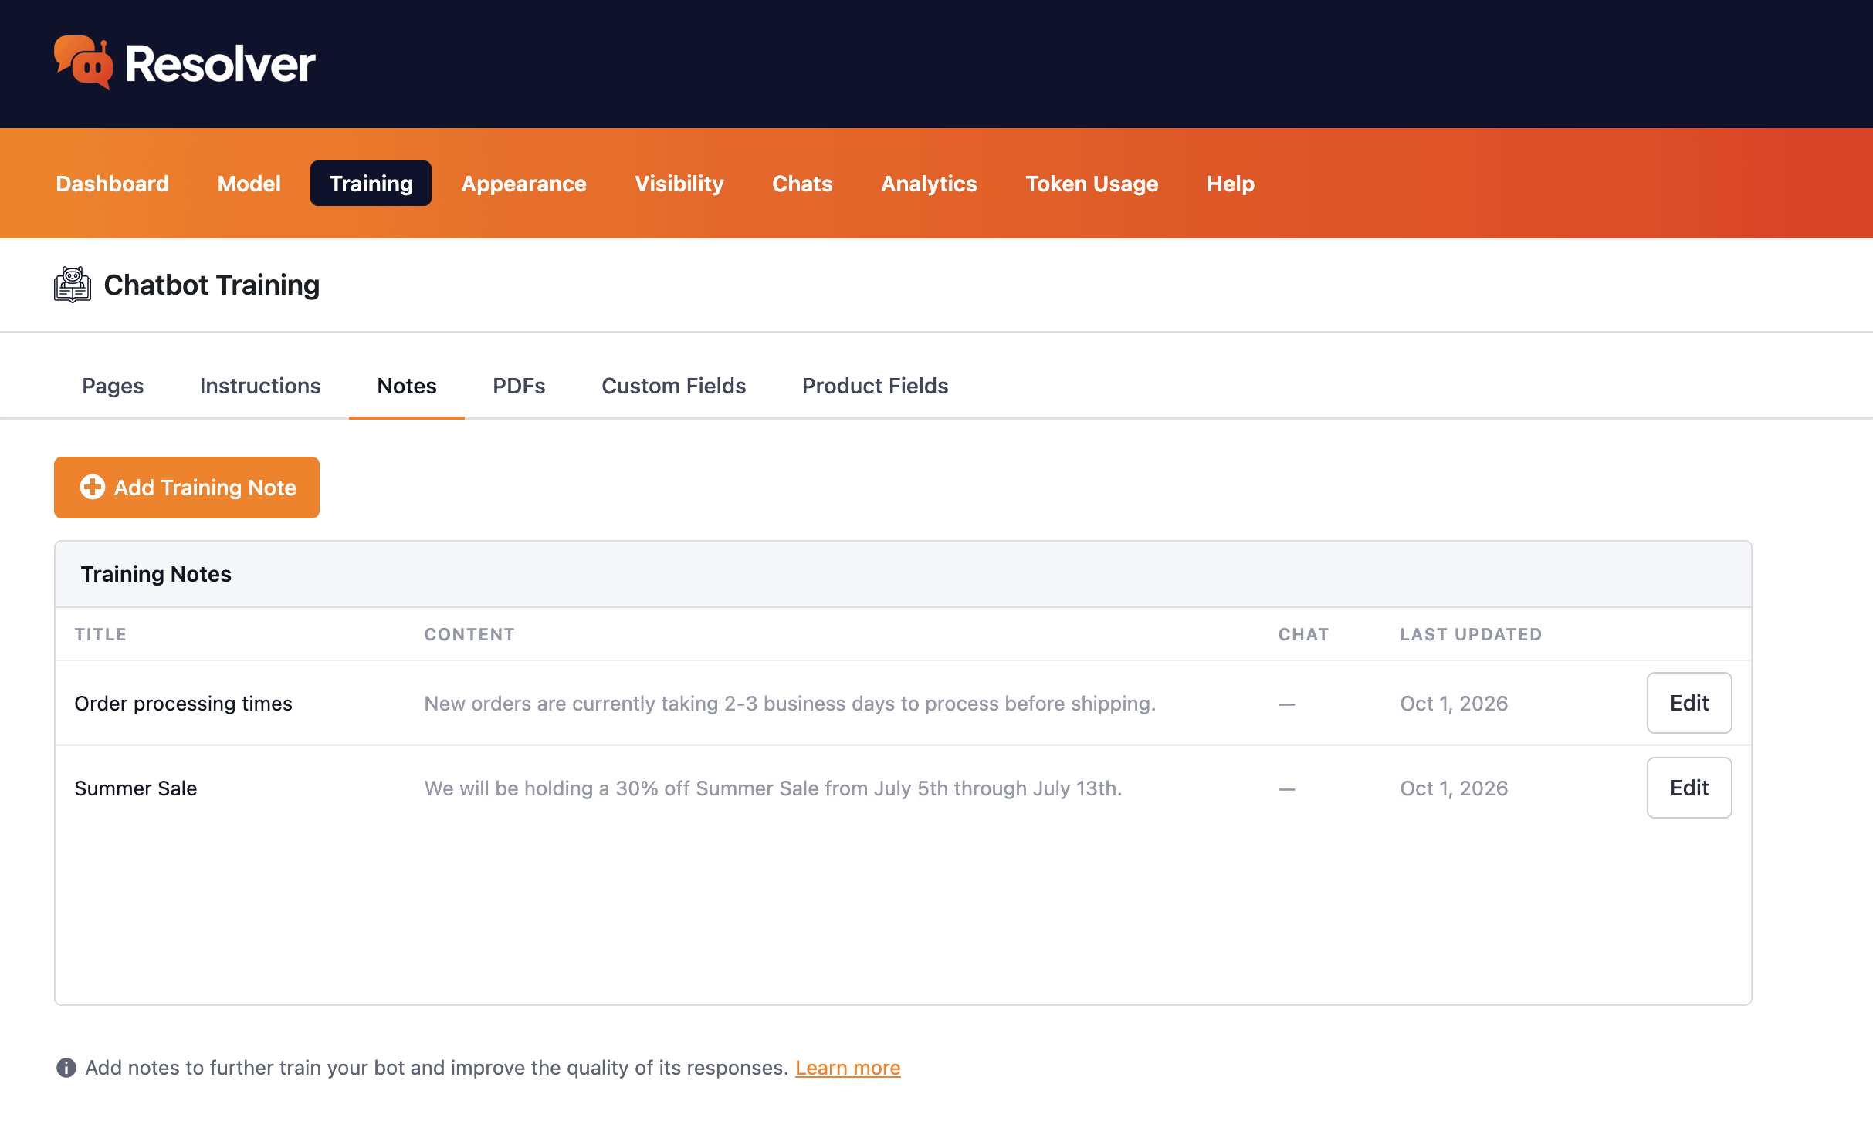Click the Resolver robot logo icon
This screenshot has width=1873, height=1131.
[83, 62]
